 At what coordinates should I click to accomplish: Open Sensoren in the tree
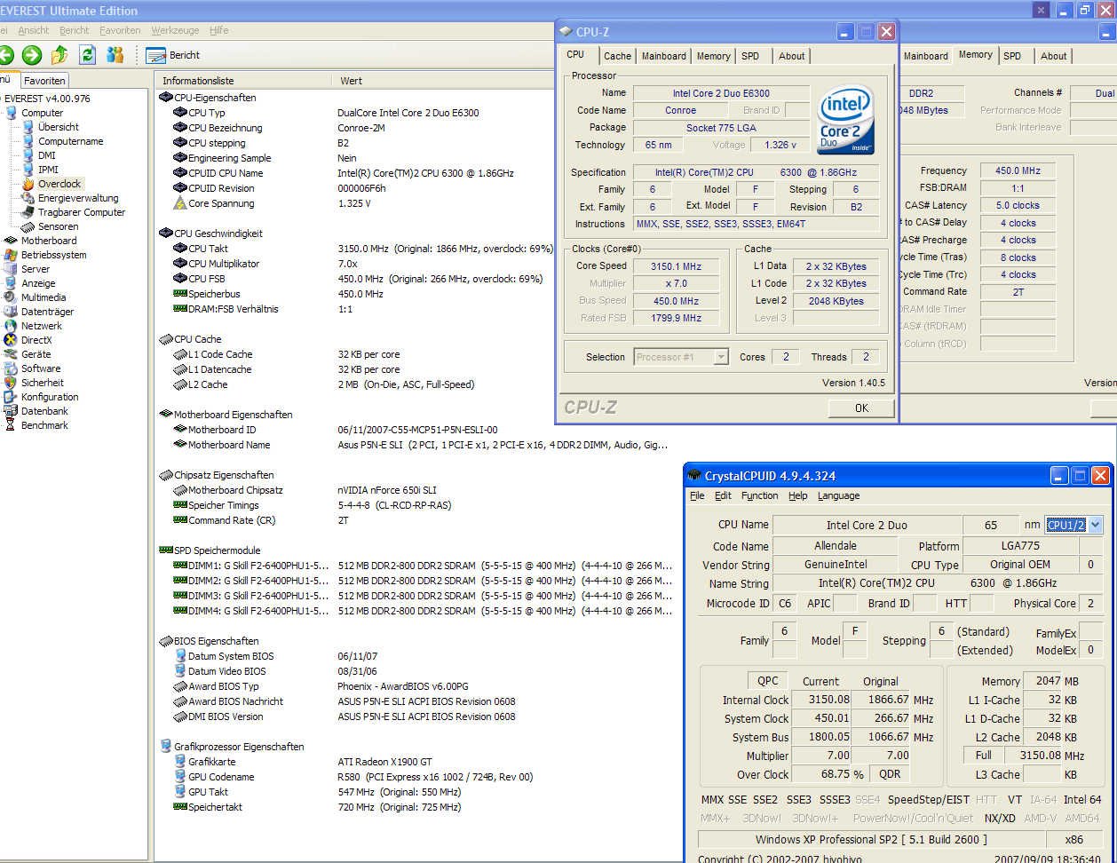click(x=59, y=226)
